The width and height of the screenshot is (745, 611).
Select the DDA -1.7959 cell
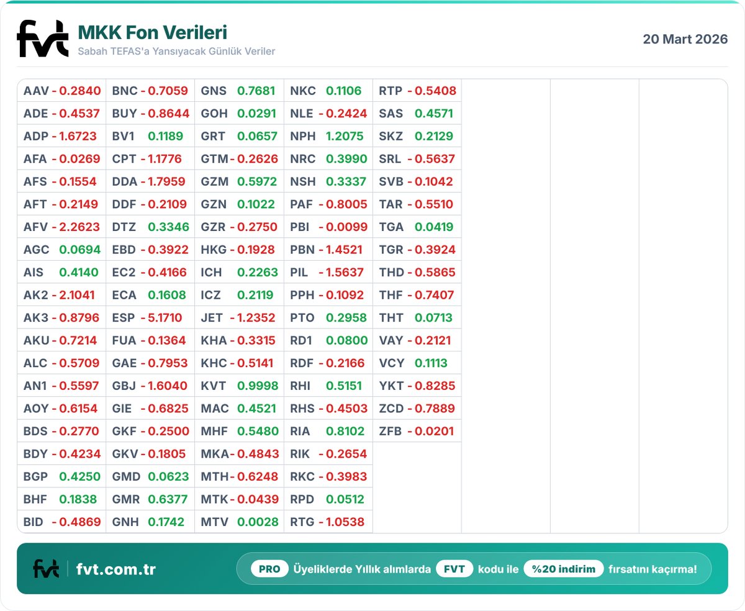click(x=151, y=181)
